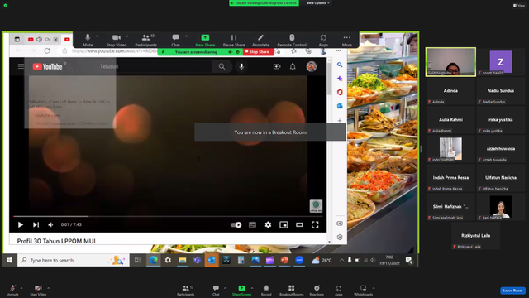
Task: Select Galih Nugroho video thumbnail
Action: [450, 62]
